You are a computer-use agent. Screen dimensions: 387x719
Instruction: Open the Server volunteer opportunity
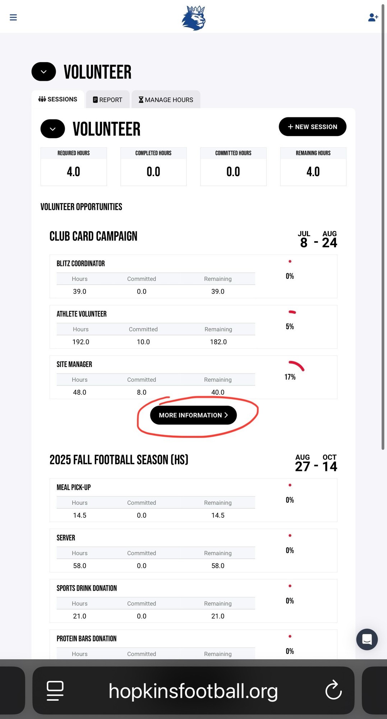click(193, 550)
